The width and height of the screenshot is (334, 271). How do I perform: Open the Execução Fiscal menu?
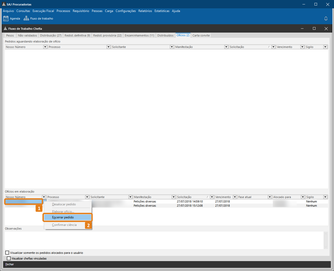(x=43, y=11)
